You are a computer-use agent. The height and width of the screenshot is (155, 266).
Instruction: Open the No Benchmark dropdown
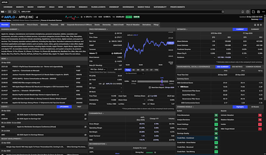pyautogui.click(x=135, y=73)
